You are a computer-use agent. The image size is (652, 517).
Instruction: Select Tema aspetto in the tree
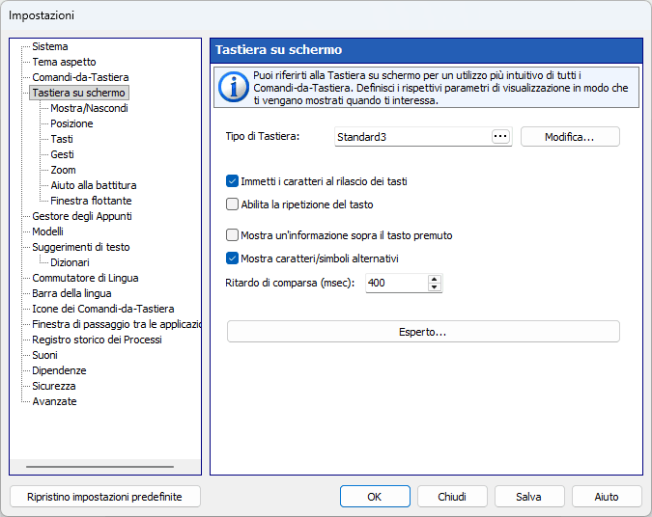tap(64, 62)
